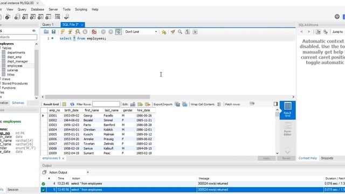Image resolution: width=345 pixels, height=194 pixels.
Task: Export recordset to file icon
Action: coord(177,104)
